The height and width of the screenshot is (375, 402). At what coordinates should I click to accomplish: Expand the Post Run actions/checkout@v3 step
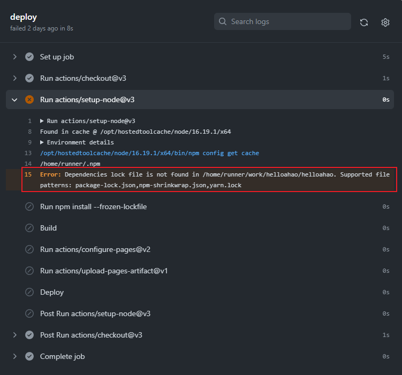[14, 335]
